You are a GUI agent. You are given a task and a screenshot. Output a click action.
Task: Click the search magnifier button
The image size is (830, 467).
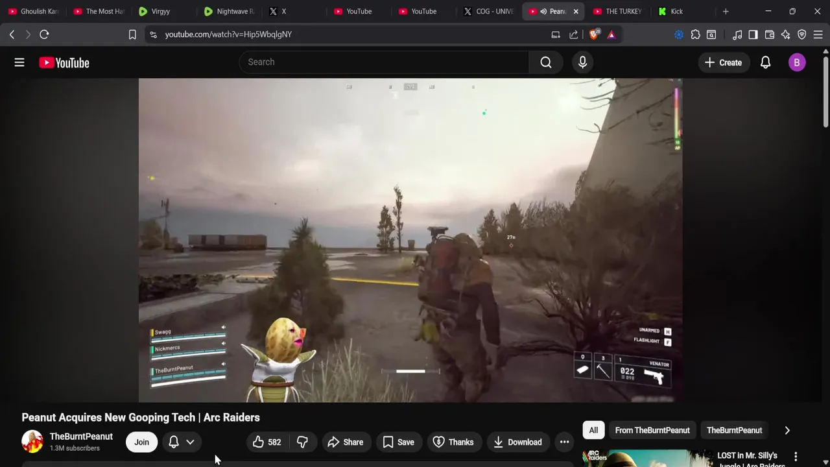(546, 62)
